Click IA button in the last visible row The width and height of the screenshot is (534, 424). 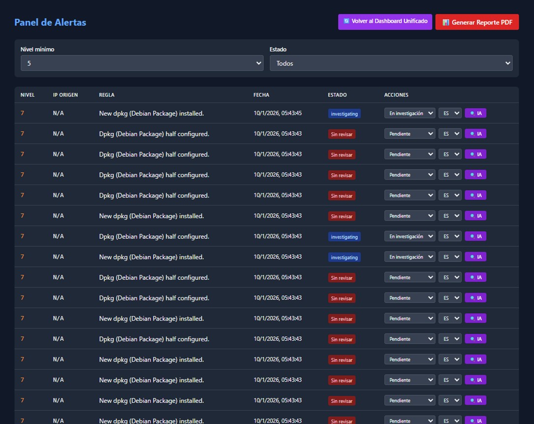click(x=475, y=421)
